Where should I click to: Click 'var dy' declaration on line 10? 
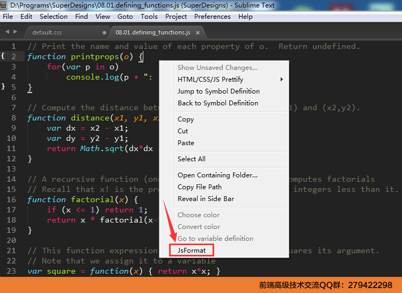[x=61, y=138]
